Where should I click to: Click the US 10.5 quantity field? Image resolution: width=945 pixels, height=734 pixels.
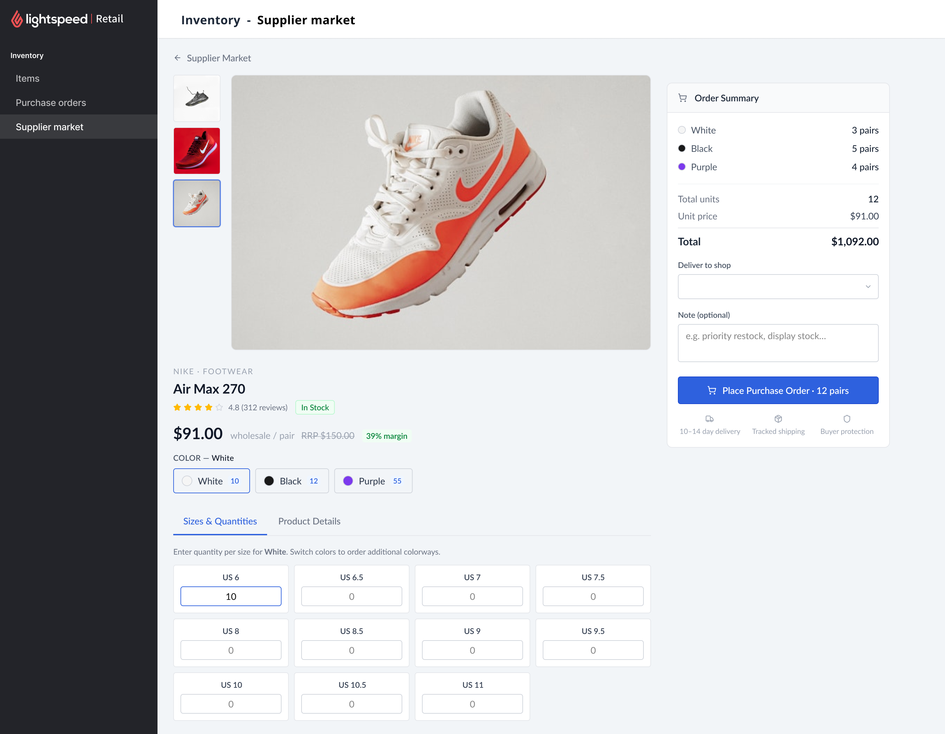coord(351,704)
